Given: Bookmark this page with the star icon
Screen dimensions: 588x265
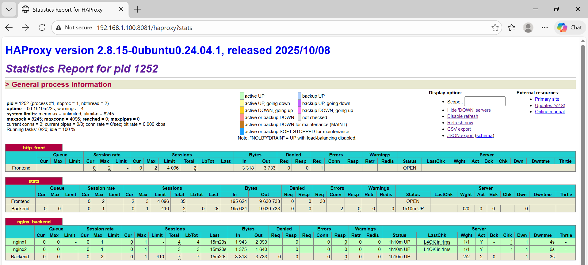Looking at the screenshot, I should click(x=495, y=28).
